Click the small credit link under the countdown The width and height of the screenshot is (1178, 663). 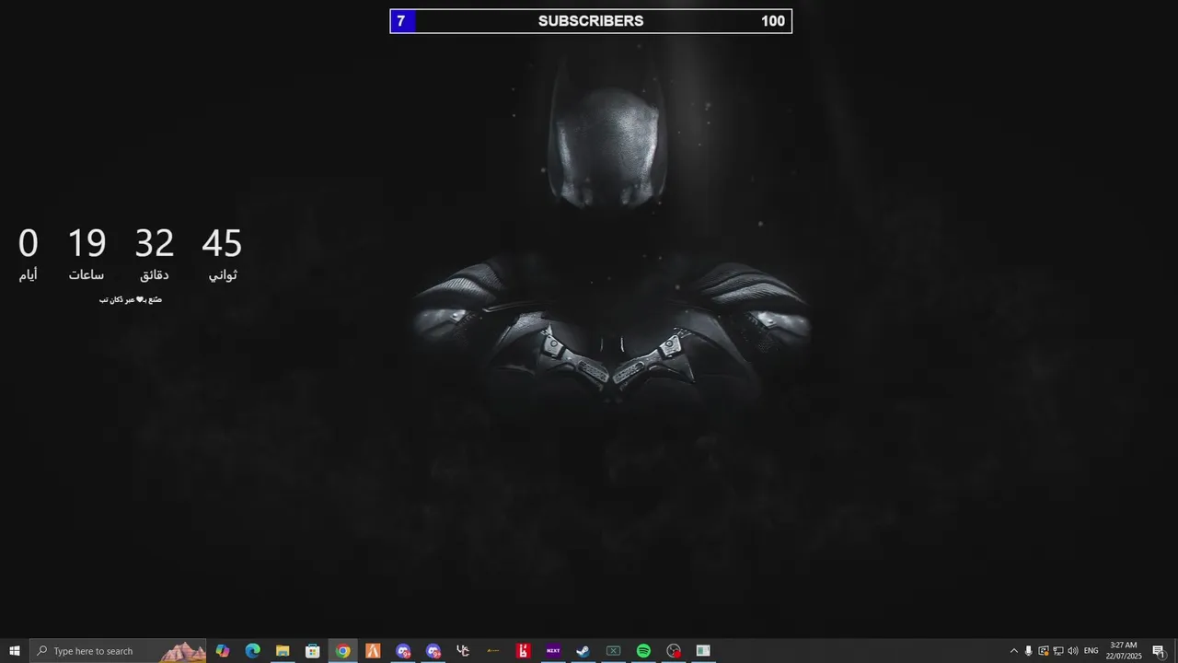click(x=131, y=299)
